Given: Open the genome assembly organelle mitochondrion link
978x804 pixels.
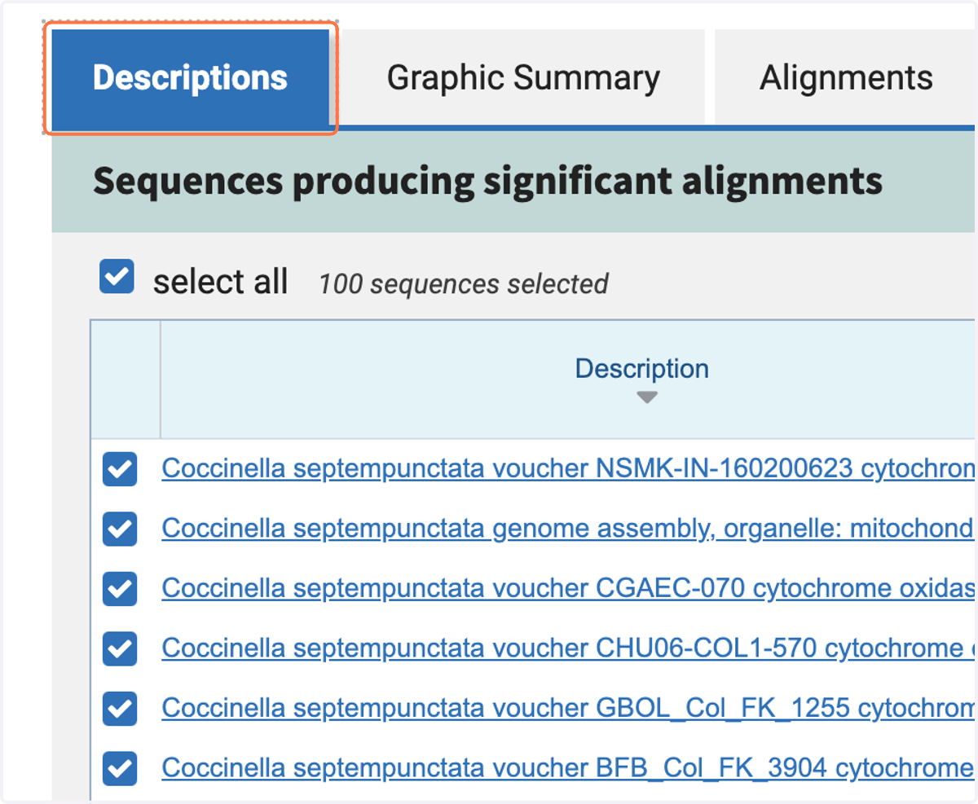Looking at the screenshot, I should (x=568, y=529).
